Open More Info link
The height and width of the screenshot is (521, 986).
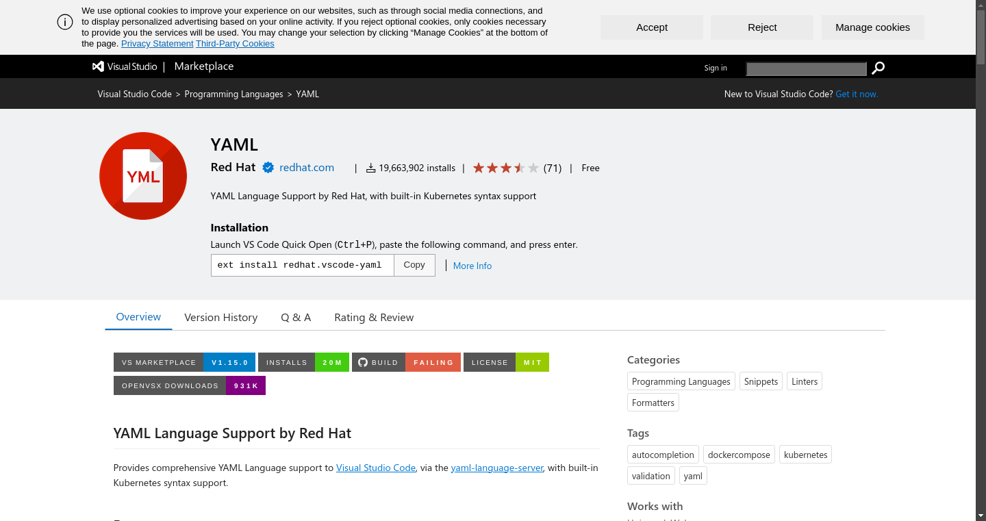click(x=472, y=266)
